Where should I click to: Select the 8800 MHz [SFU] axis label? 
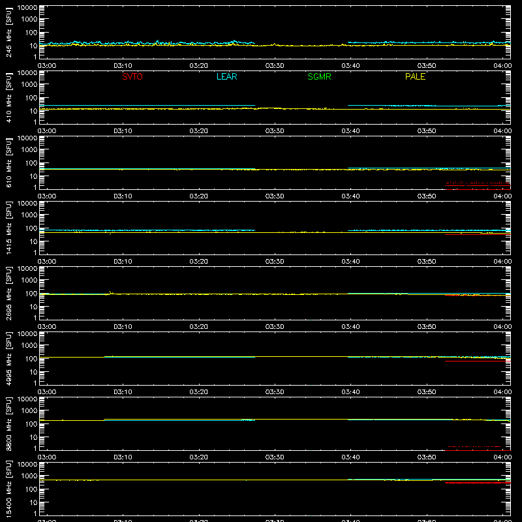(x=8, y=423)
